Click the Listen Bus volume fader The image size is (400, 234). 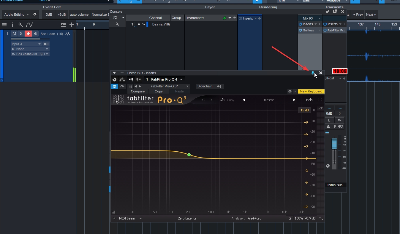[334, 144]
